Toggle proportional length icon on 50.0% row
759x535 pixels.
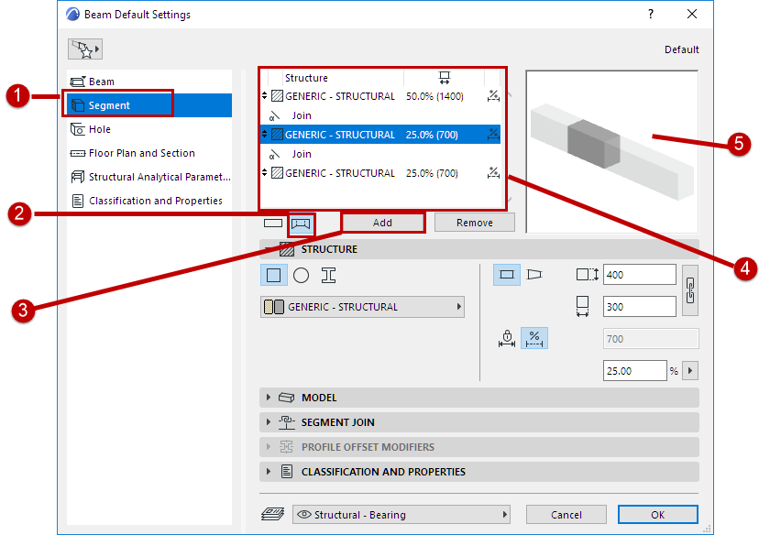(493, 96)
